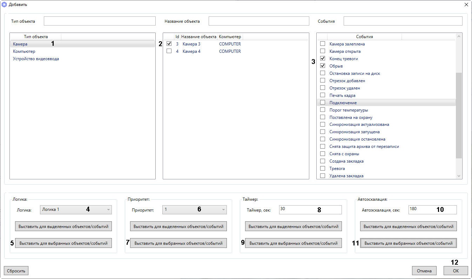Tick the Камера залеплена event
Viewport: 472px width, 279px height.
tap(323, 44)
